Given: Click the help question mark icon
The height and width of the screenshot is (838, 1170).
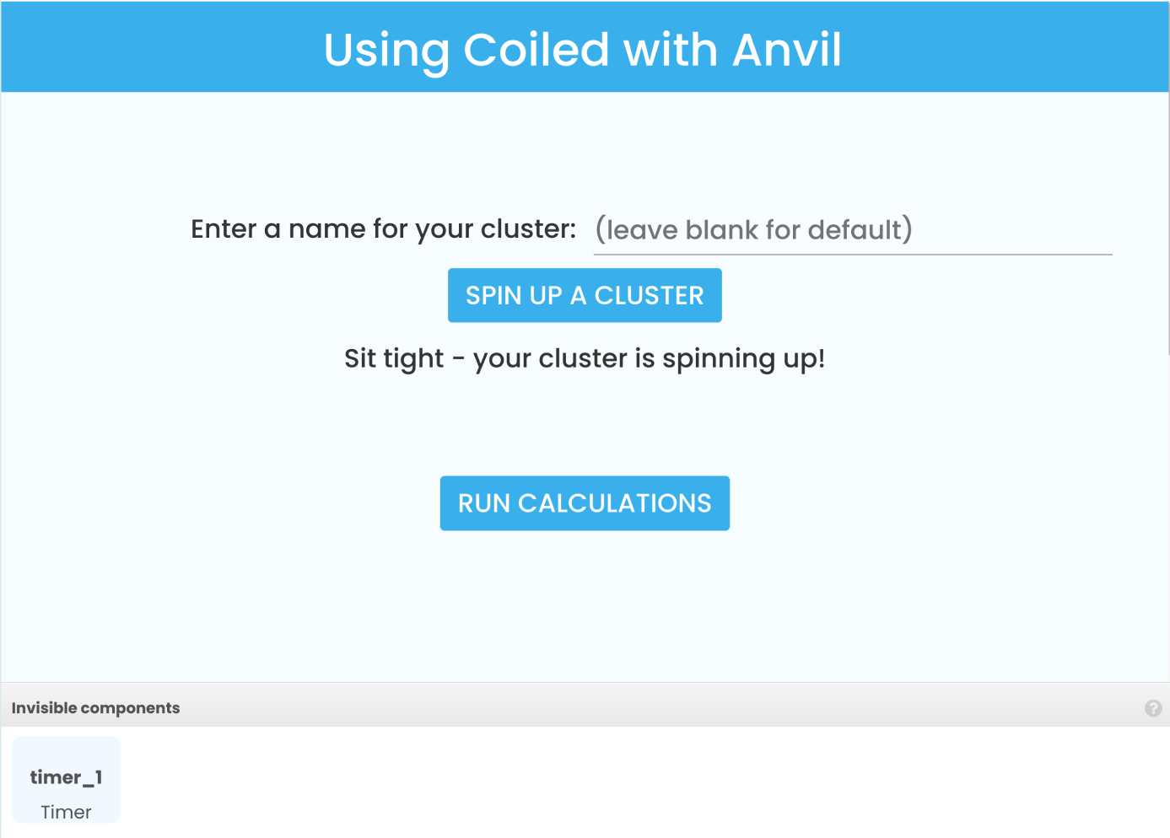Looking at the screenshot, I should [x=1152, y=708].
